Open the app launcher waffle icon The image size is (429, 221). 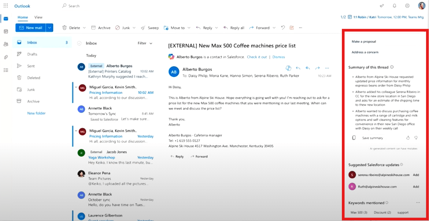coord(6,6)
